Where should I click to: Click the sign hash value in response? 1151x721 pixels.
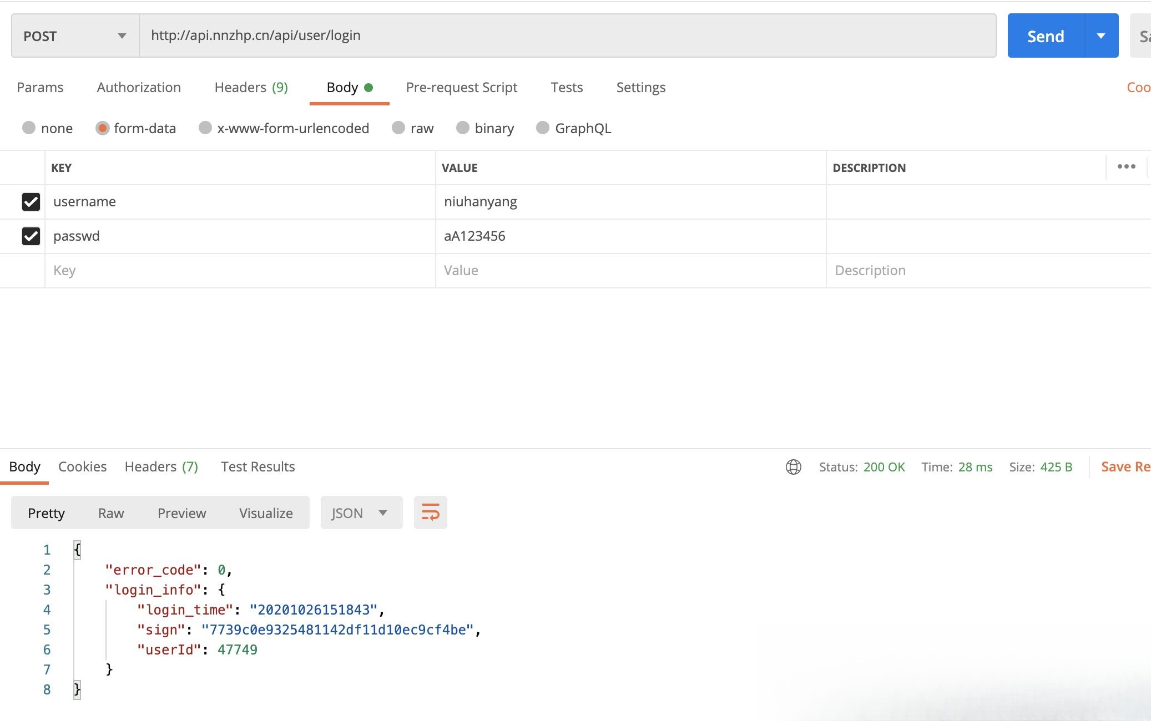(337, 629)
